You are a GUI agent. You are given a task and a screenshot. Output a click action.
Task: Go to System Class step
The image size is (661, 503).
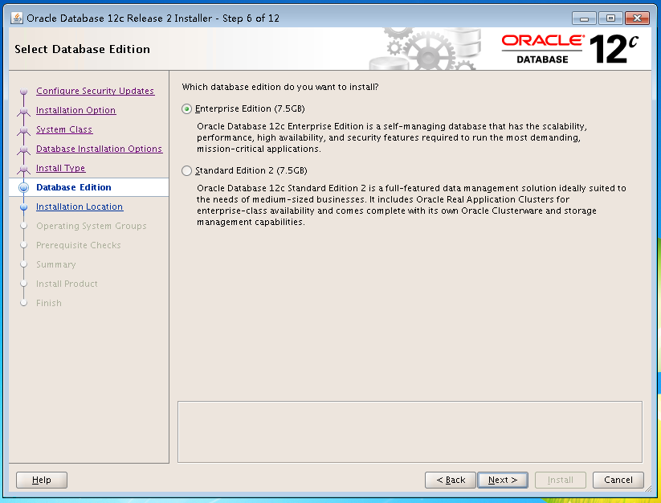coord(64,129)
